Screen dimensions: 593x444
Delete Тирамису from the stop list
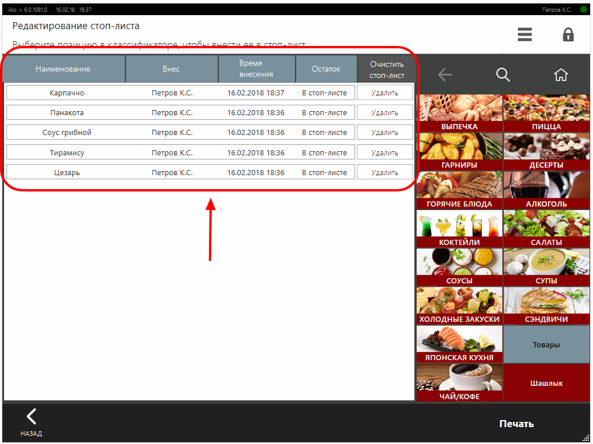[385, 152]
